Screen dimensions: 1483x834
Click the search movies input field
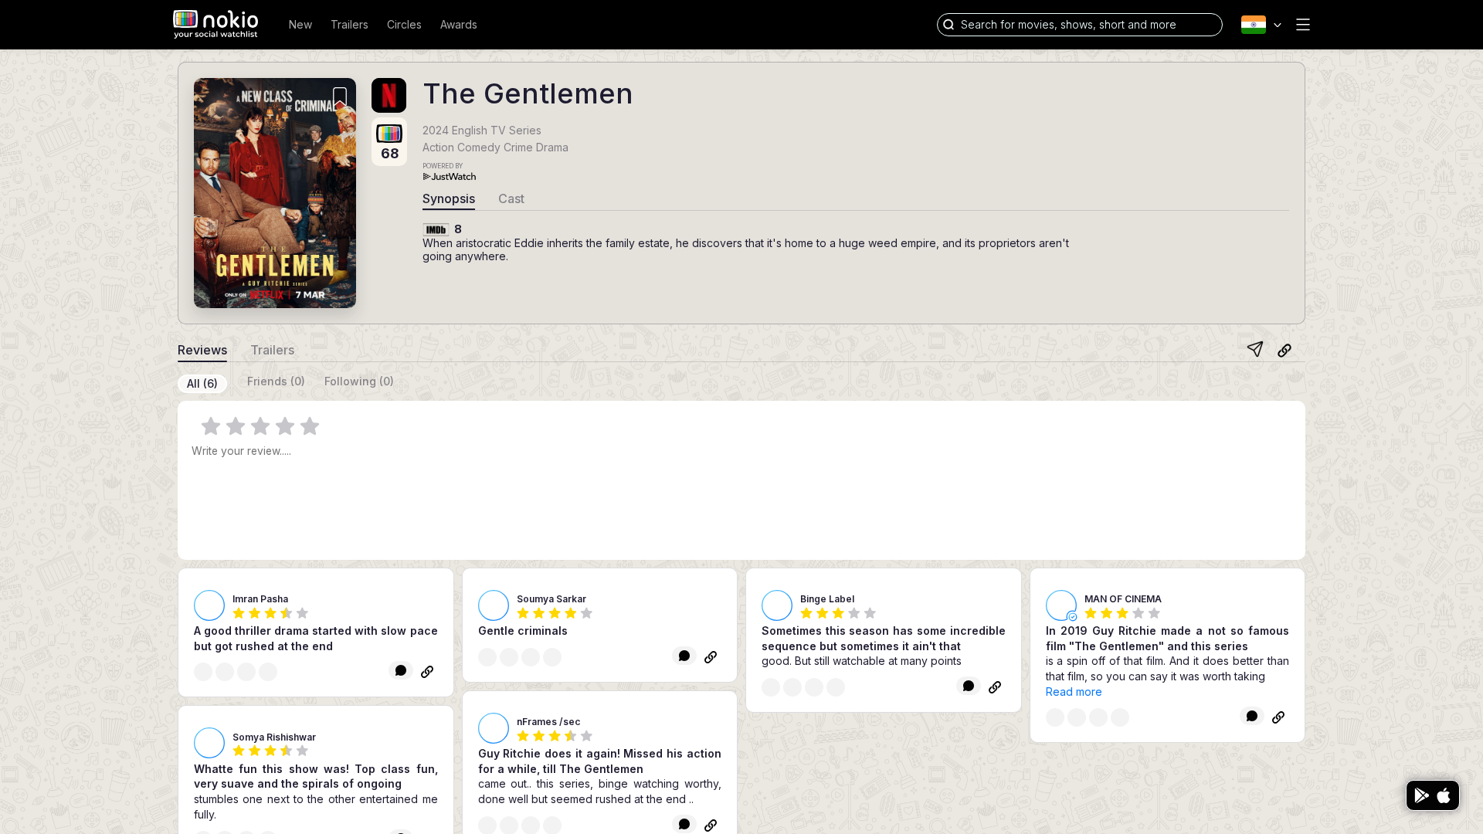point(1080,25)
